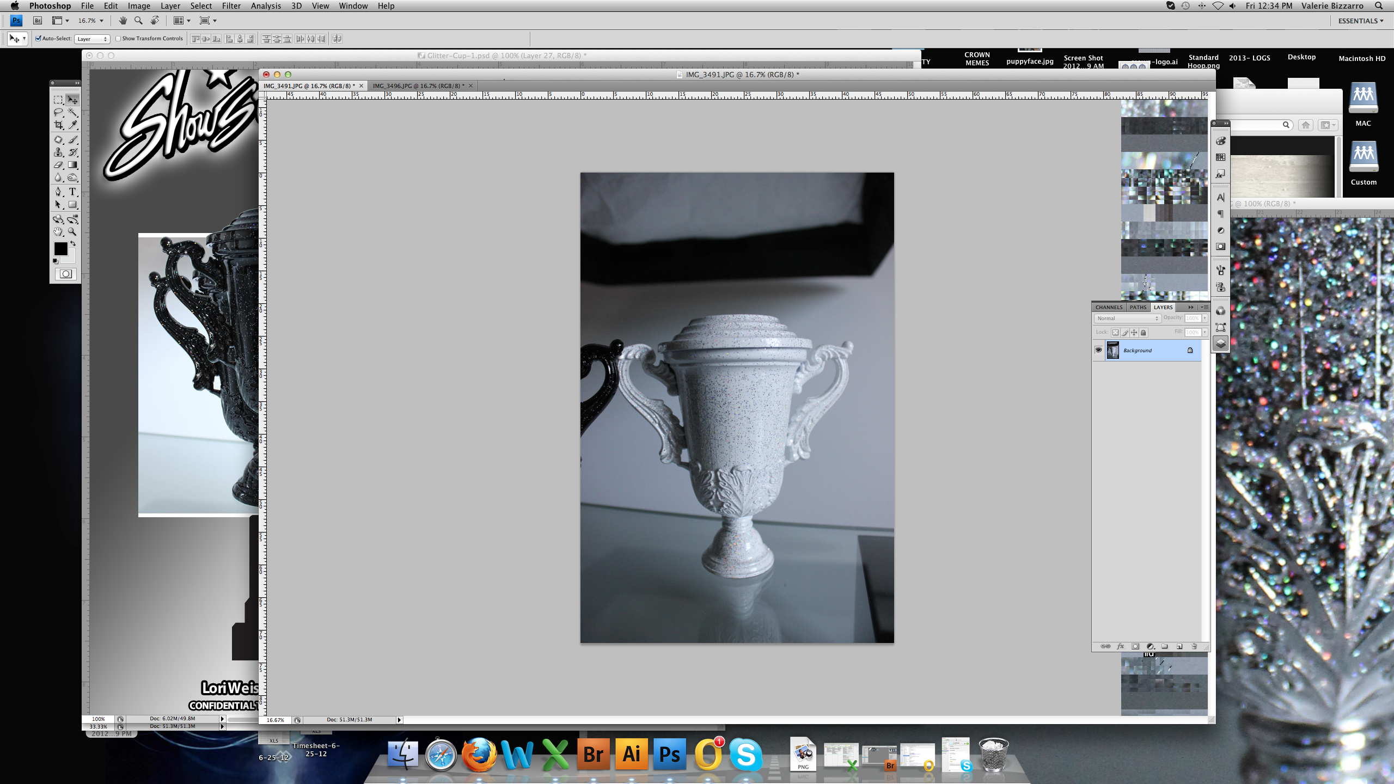Open status bar info arrow next to Doc size

coord(399,720)
